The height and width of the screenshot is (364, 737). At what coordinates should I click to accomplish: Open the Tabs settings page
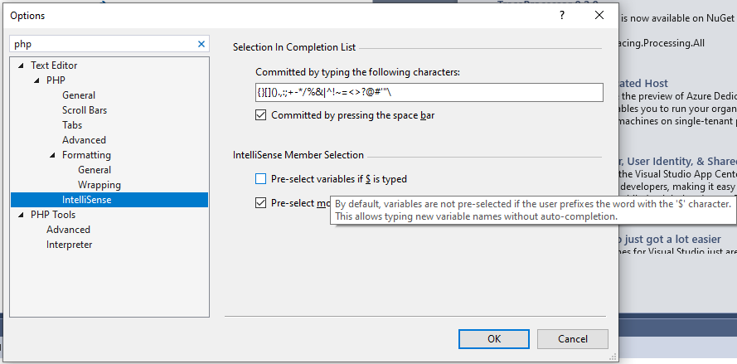(72, 125)
